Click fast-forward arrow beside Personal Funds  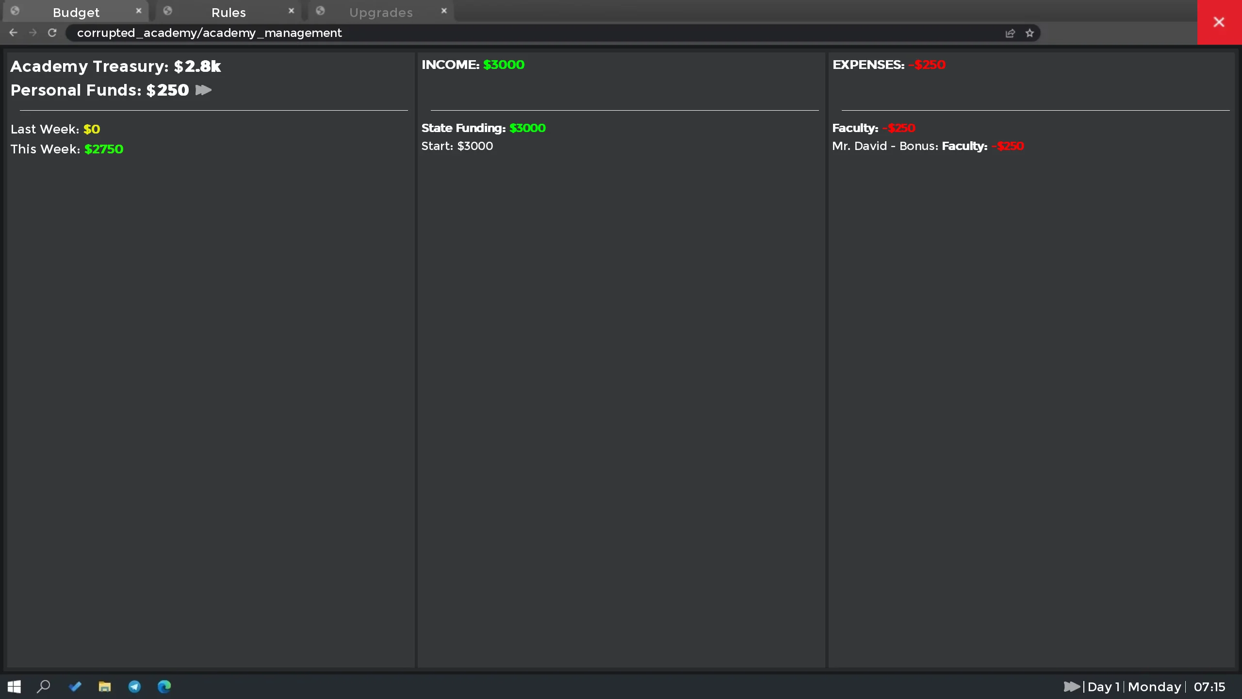pyautogui.click(x=203, y=90)
